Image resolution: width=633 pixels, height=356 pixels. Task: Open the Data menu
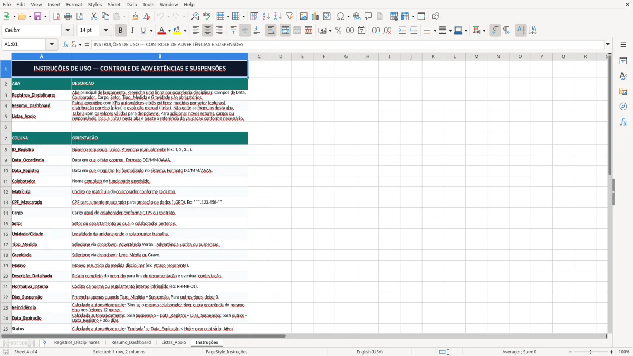click(x=131, y=4)
